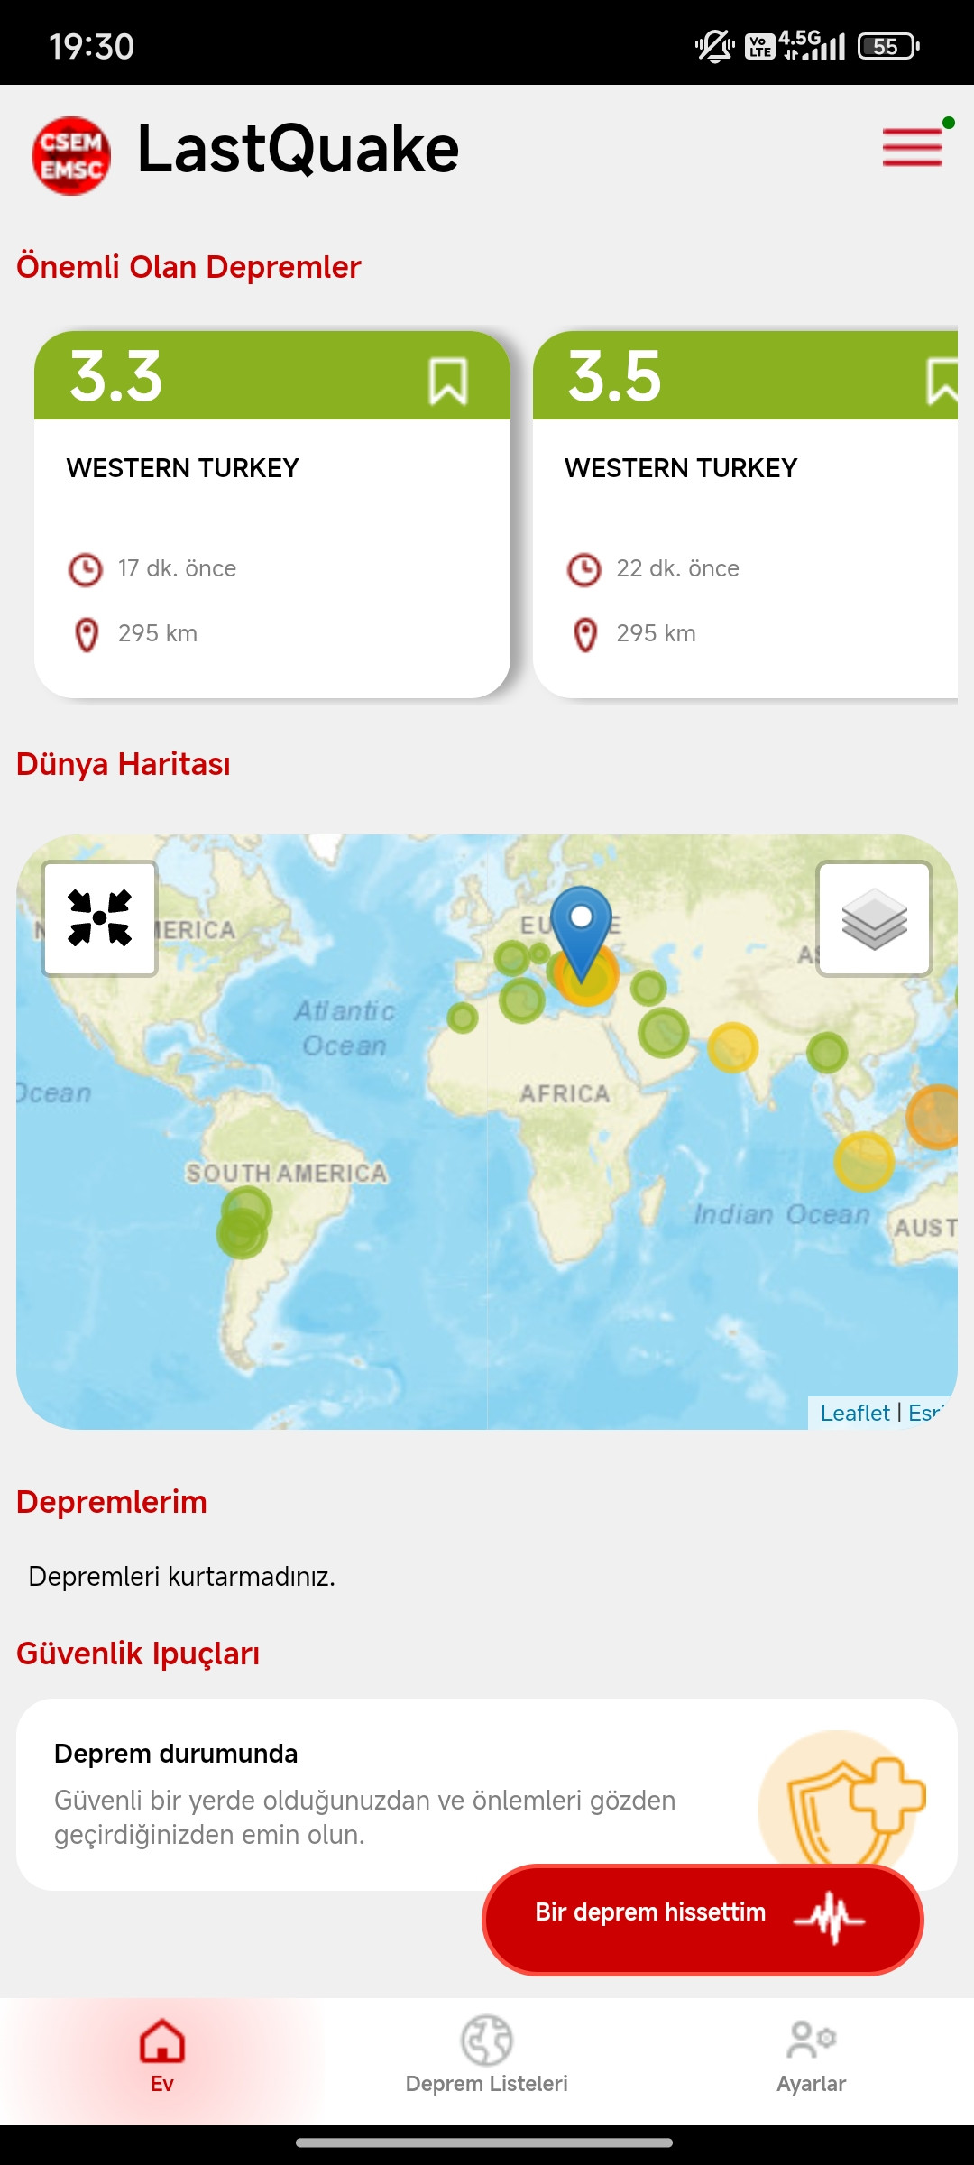Open the red hamburger menu

(913, 147)
